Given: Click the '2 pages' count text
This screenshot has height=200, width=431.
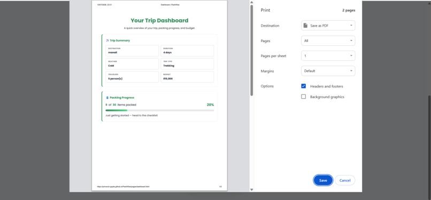Looking at the screenshot, I should point(349,11).
